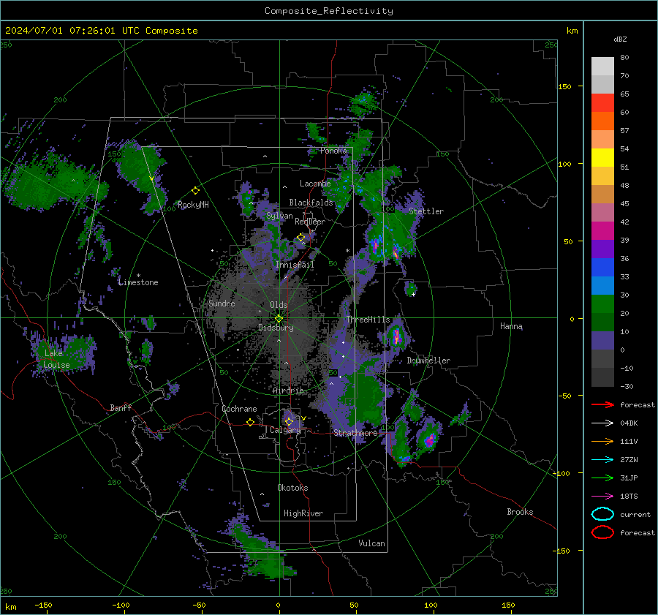Select the Hanna label

[x=511, y=326]
